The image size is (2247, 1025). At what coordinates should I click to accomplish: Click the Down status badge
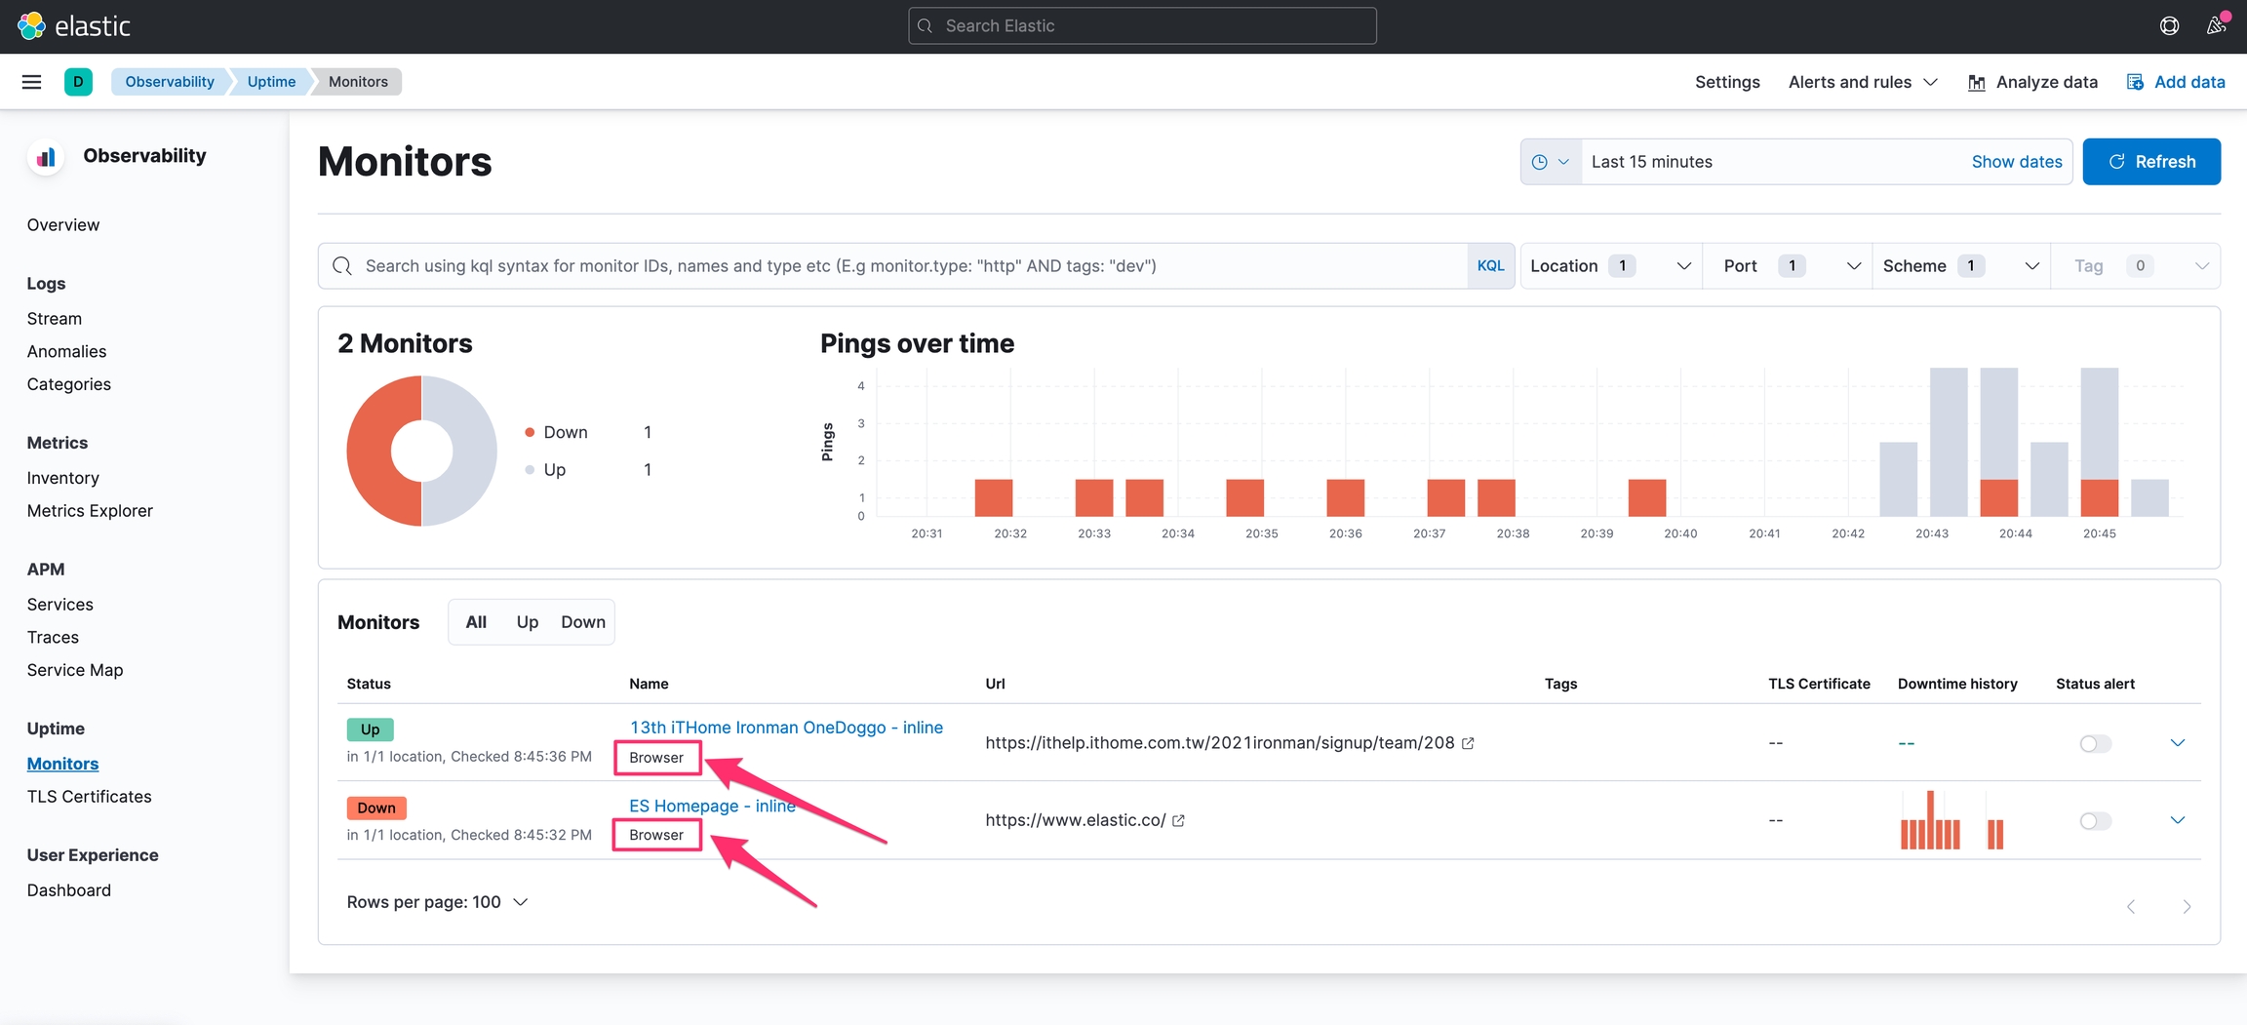coord(376,808)
